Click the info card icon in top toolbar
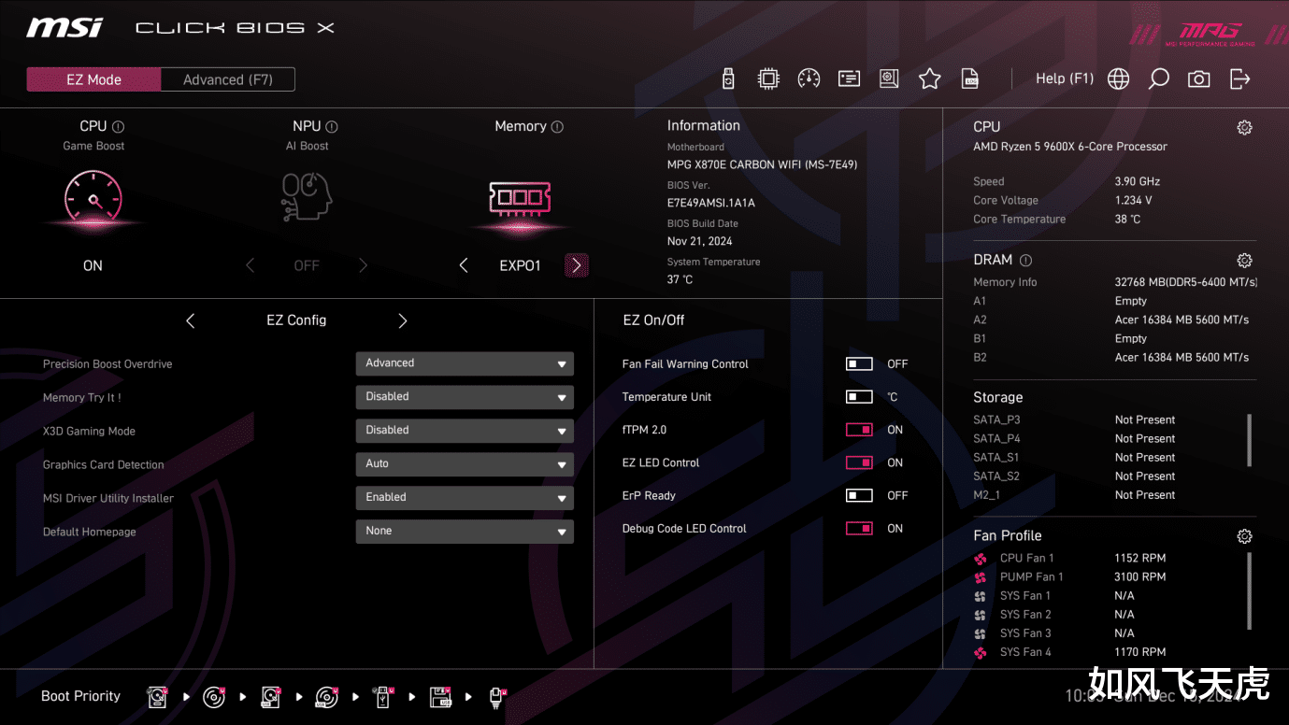 pyautogui.click(x=849, y=79)
